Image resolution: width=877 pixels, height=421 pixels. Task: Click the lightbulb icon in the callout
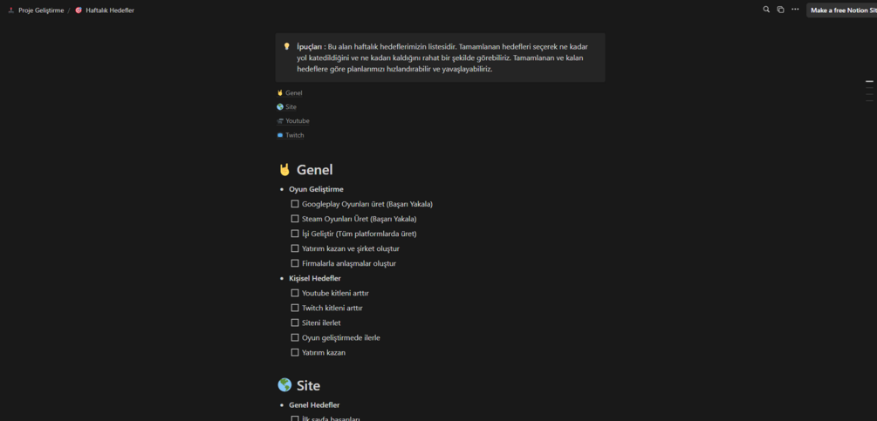[x=286, y=47]
